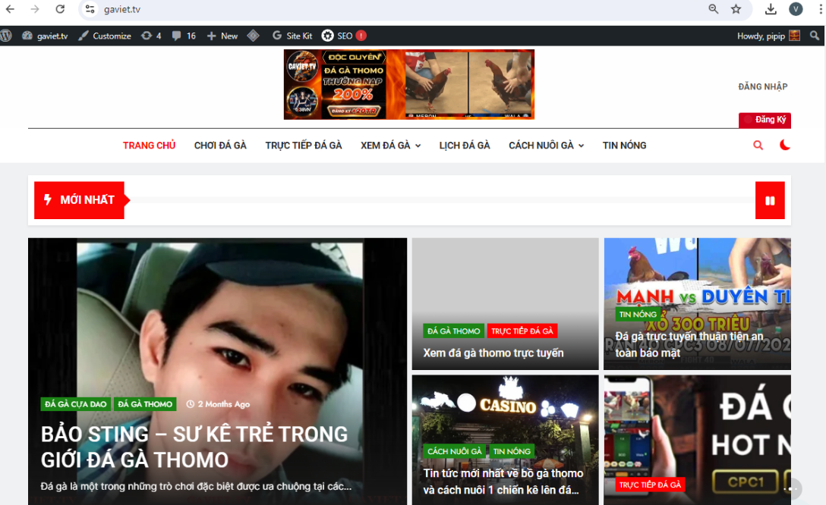The width and height of the screenshot is (826, 505).
Task: Pause the news ticker
Action: [770, 200]
